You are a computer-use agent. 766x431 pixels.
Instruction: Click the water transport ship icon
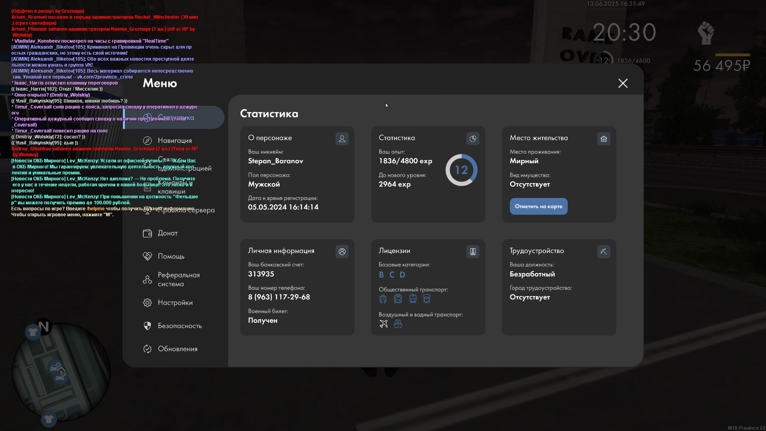(x=398, y=324)
